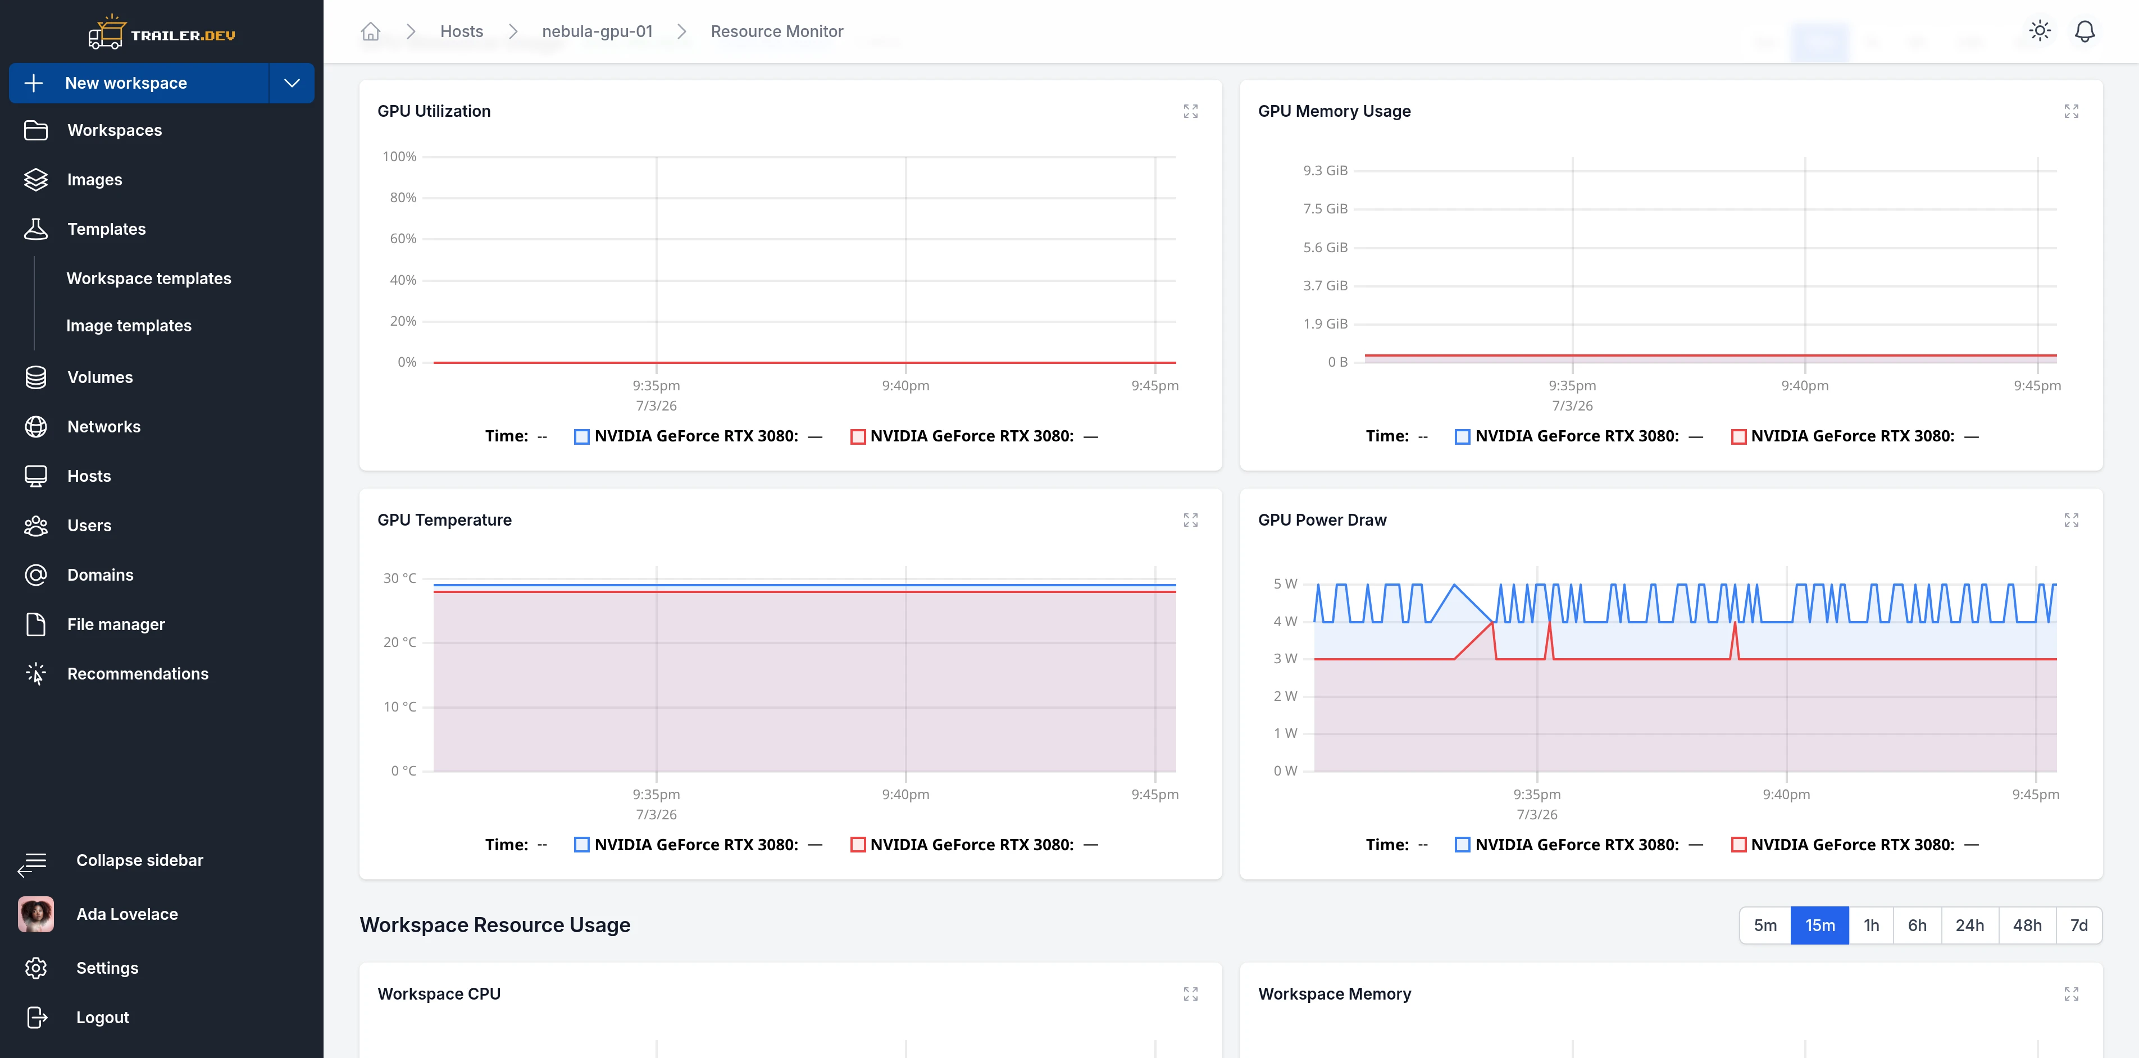This screenshot has width=2139, height=1058.
Task: Go to Hosts breadcrumb link
Action: 462,31
